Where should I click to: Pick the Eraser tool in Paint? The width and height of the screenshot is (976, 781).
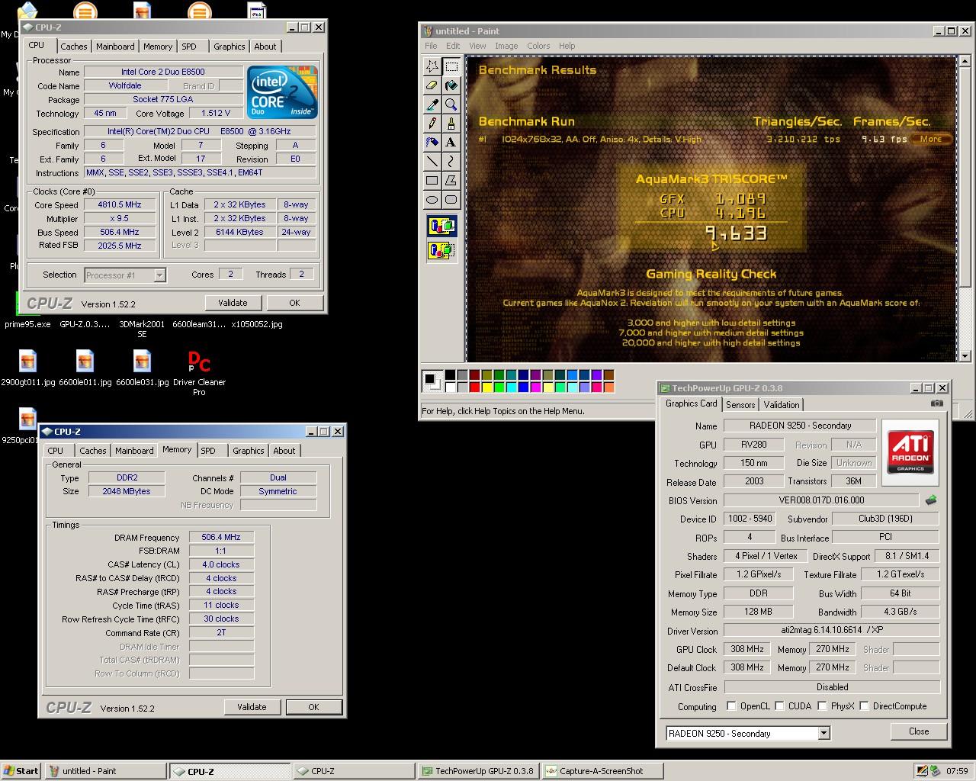pos(432,85)
